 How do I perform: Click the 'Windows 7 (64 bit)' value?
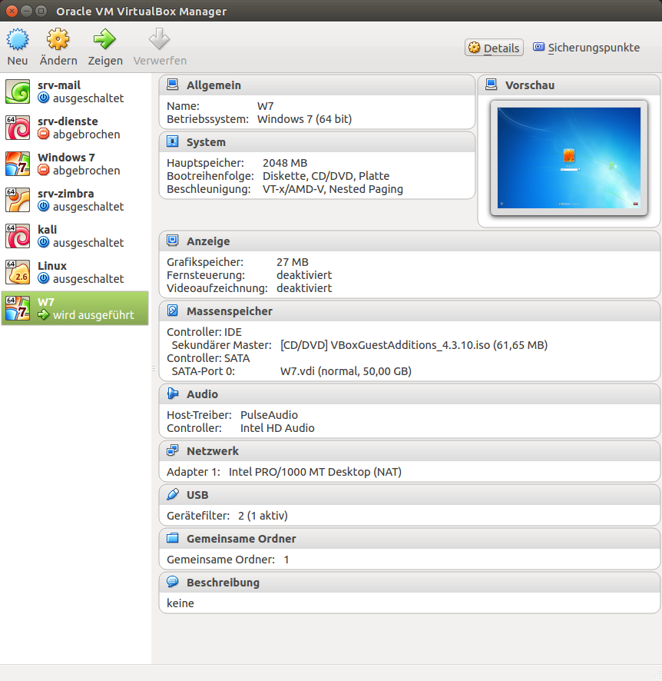(x=305, y=119)
